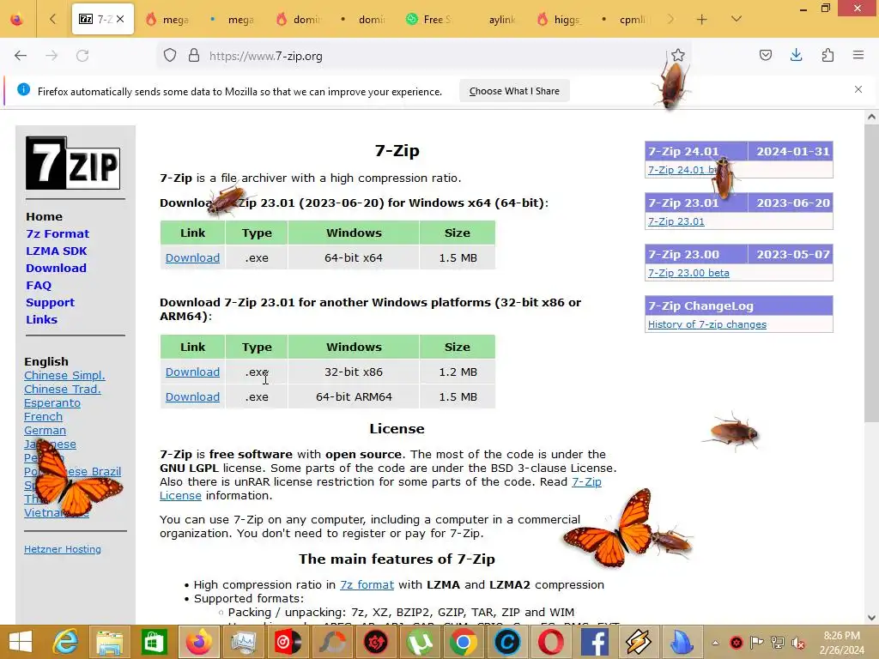Click the URL address bar
The height and width of the screenshot is (659, 879).
point(426,56)
